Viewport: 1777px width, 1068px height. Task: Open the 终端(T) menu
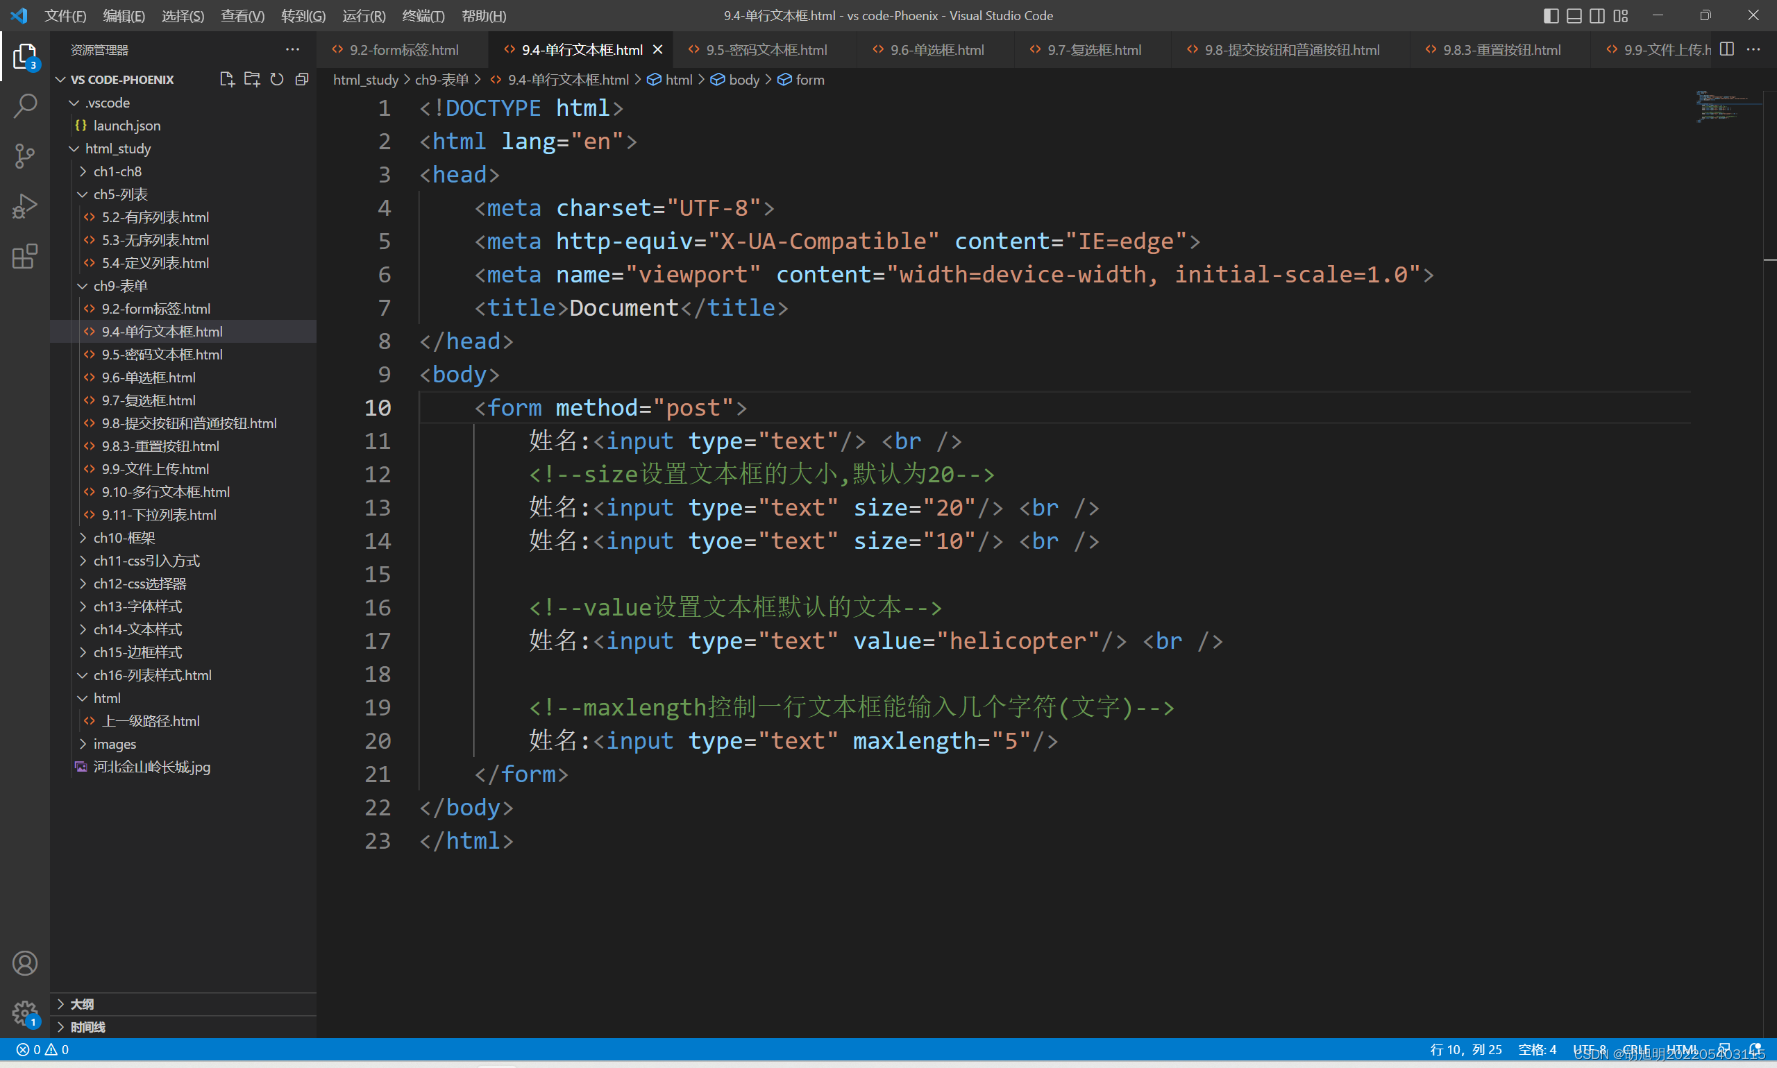point(423,16)
